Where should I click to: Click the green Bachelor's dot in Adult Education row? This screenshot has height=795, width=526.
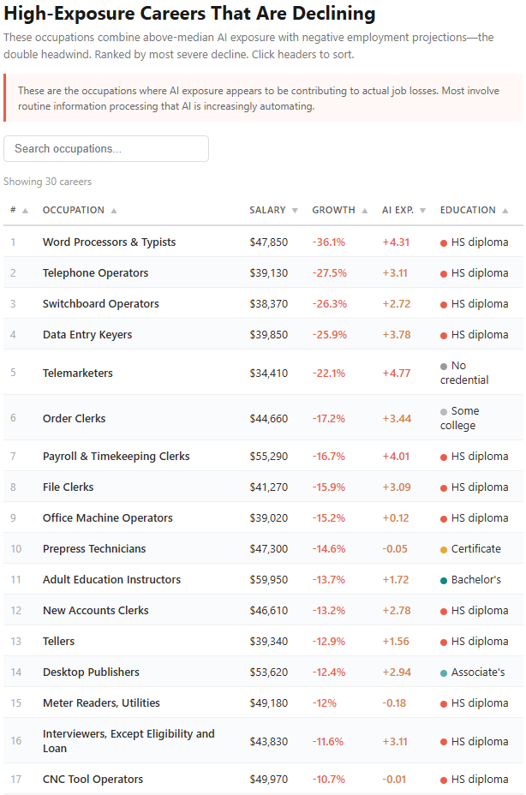click(444, 581)
